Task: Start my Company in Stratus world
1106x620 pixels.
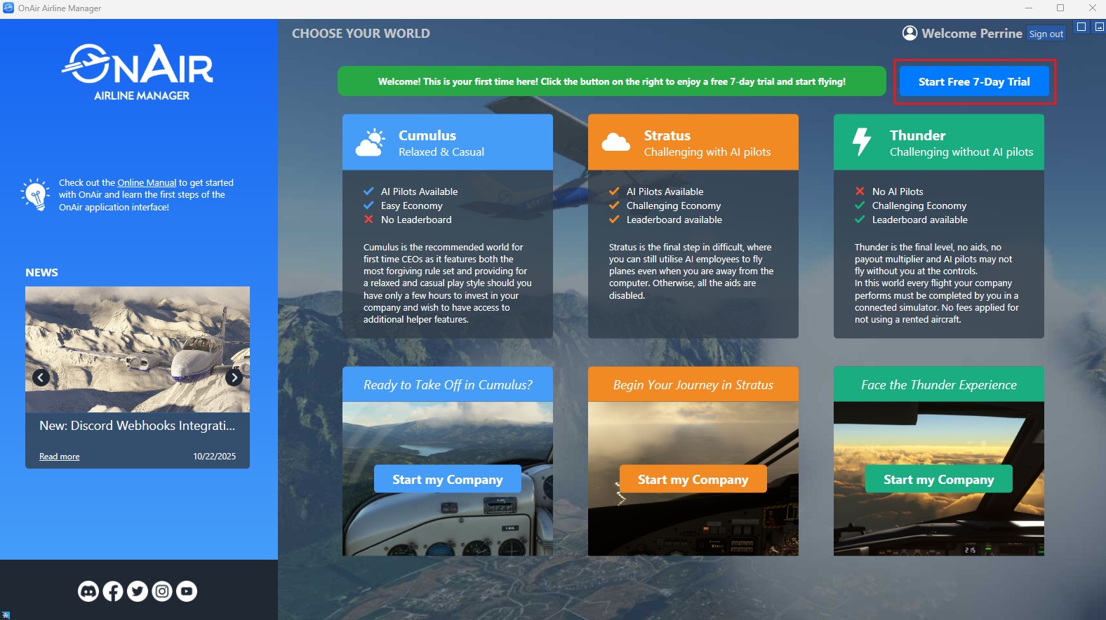Action: point(693,479)
